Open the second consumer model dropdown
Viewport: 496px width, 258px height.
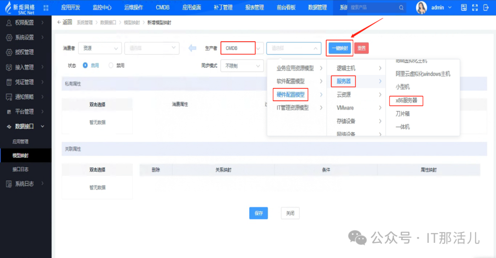point(152,48)
